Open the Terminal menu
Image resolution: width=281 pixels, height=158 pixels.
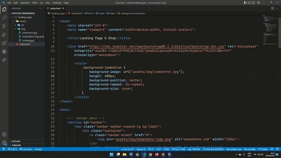pyautogui.click(x=57, y=3)
